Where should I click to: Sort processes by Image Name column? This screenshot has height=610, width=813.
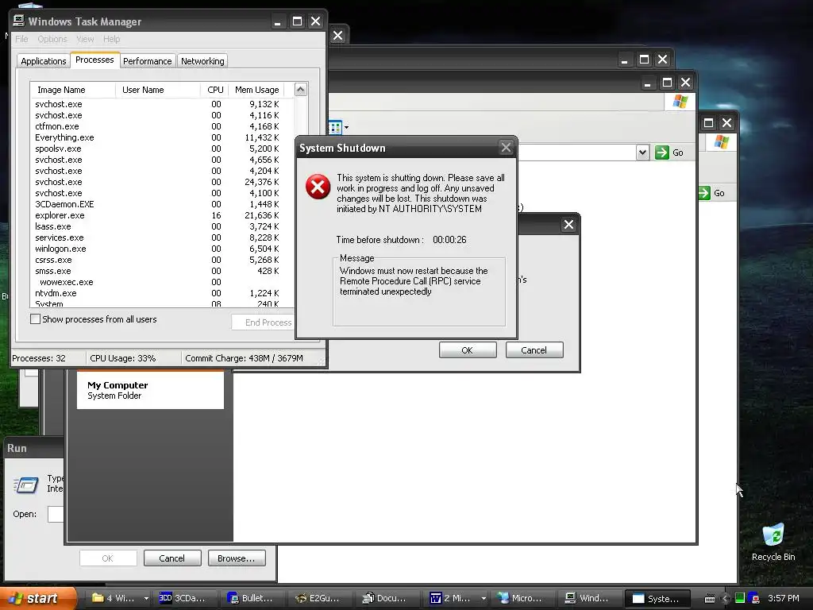(x=72, y=90)
